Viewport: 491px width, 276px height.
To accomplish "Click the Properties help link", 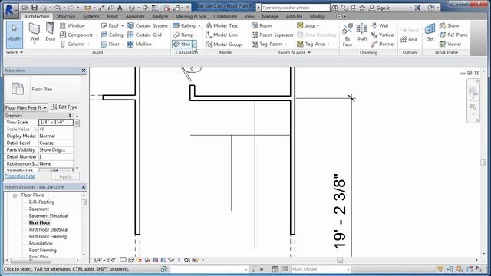I will (x=20, y=176).
